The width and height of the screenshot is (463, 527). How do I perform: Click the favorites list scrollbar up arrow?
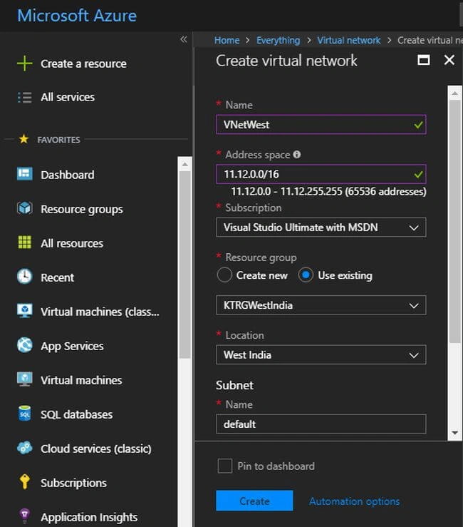(x=185, y=164)
